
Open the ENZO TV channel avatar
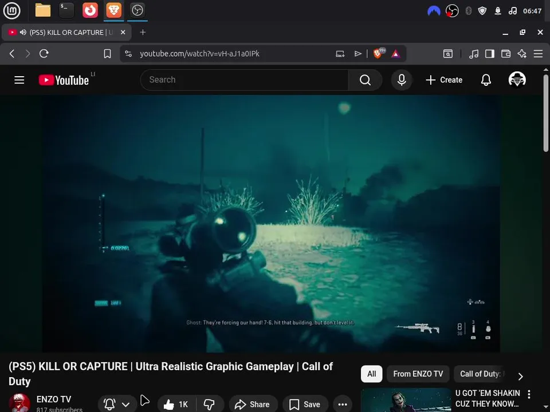pos(19,403)
